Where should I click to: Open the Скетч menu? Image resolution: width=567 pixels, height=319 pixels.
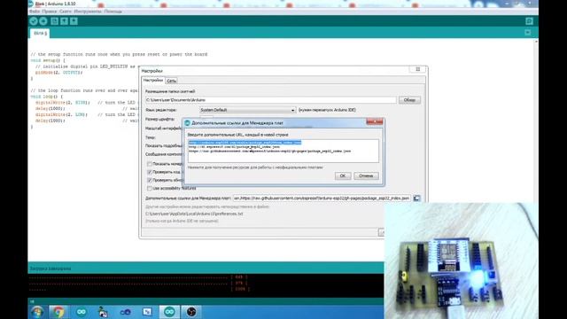(65, 12)
